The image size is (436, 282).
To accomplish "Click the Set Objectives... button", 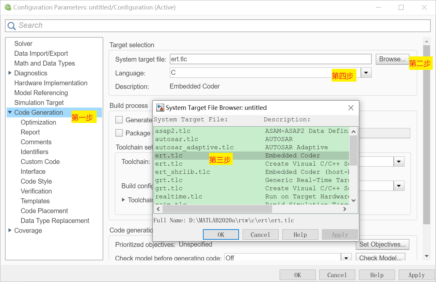I will pyautogui.click(x=383, y=244).
